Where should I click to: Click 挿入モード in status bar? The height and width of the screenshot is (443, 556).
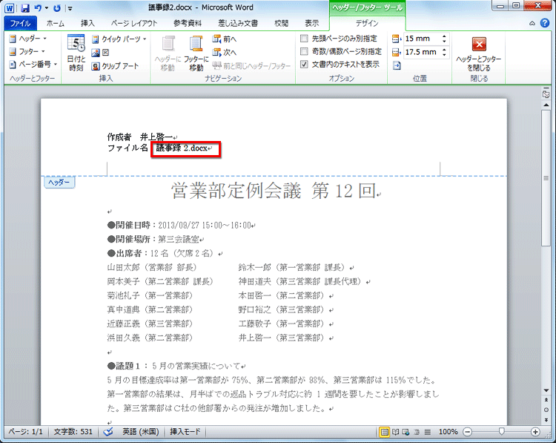click(x=185, y=432)
